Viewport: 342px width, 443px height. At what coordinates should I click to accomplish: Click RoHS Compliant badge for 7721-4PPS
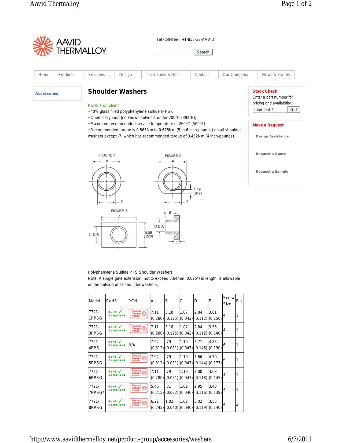pyautogui.click(x=117, y=343)
